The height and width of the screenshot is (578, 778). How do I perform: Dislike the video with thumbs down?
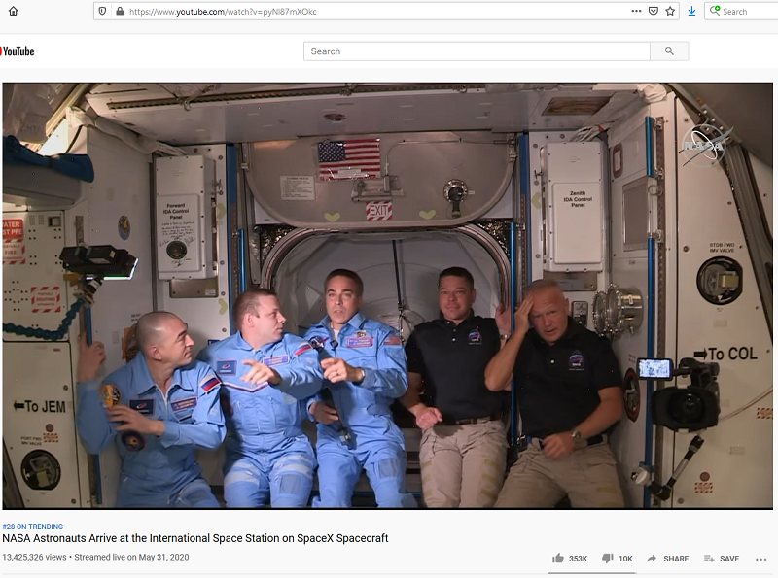point(607,559)
